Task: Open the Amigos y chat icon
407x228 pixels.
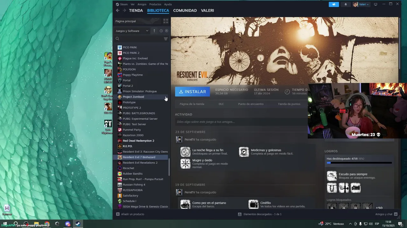Action: (396, 214)
